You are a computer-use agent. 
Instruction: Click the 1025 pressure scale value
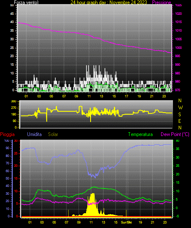pyautogui.click(x=179, y=5)
